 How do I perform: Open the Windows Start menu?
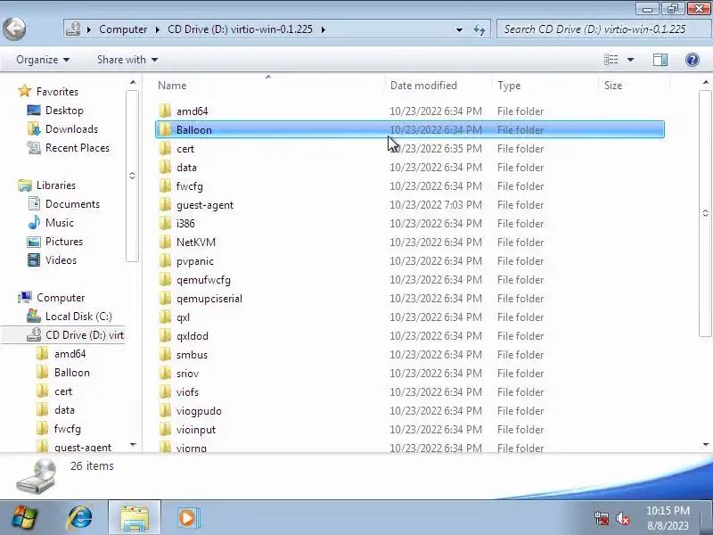click(x=25, y=518)
